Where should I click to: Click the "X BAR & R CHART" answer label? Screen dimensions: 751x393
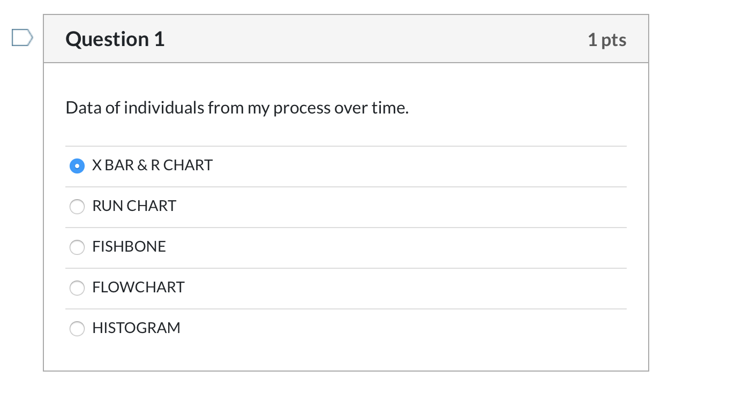[152, 165]
